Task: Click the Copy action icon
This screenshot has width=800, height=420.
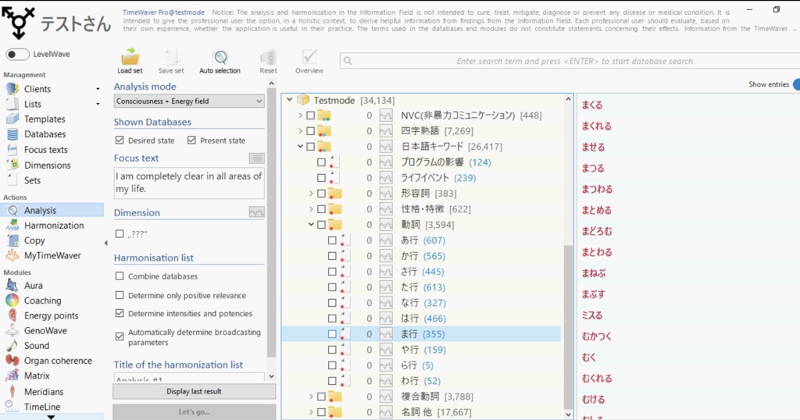Action: (x=12, y=240)
